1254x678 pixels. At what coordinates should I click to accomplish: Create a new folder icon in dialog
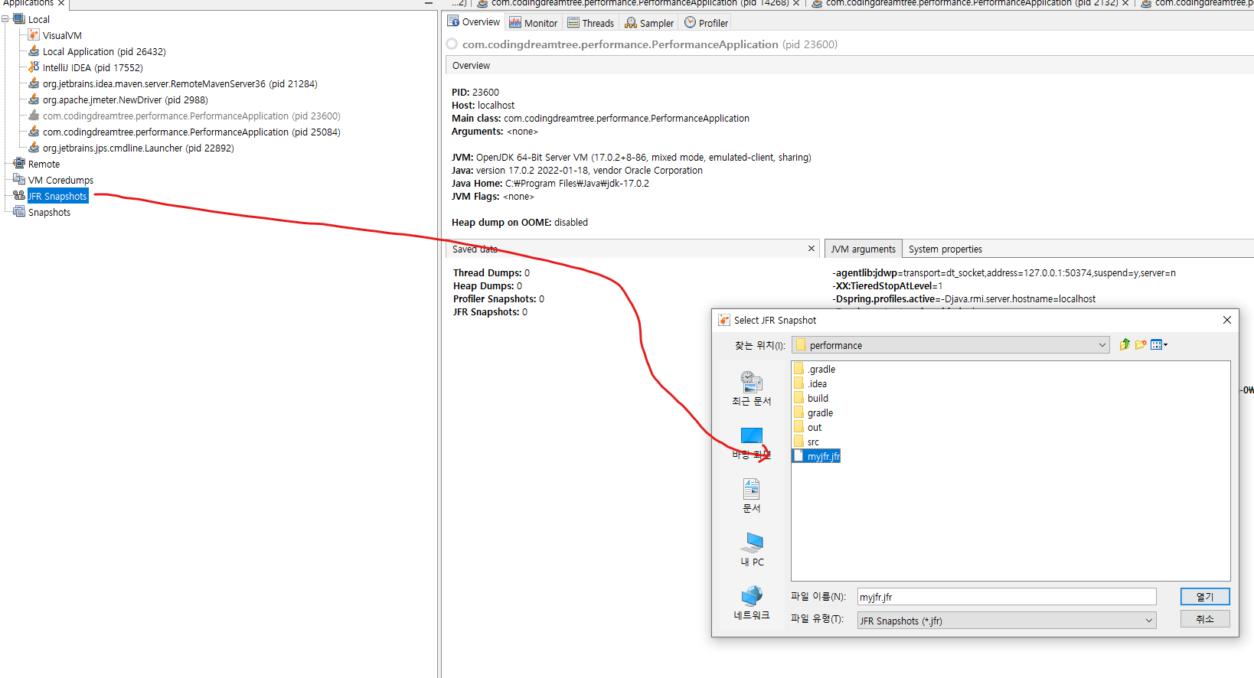point(1141,344)
